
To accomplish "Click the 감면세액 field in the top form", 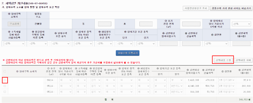I will point(241,44).
